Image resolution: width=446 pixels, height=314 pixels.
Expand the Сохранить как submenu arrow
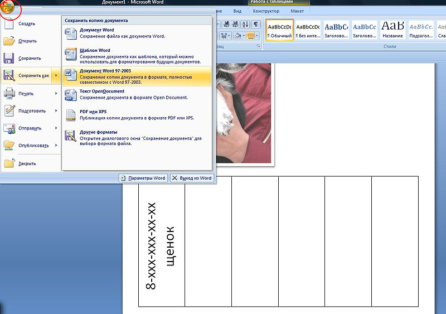click(56, 75)
